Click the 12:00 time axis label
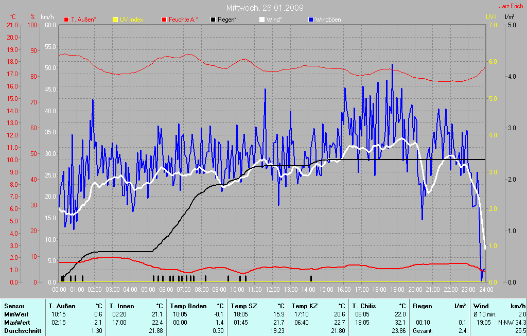The height and width of the screenshot is (336, 527). pos(272,290)
